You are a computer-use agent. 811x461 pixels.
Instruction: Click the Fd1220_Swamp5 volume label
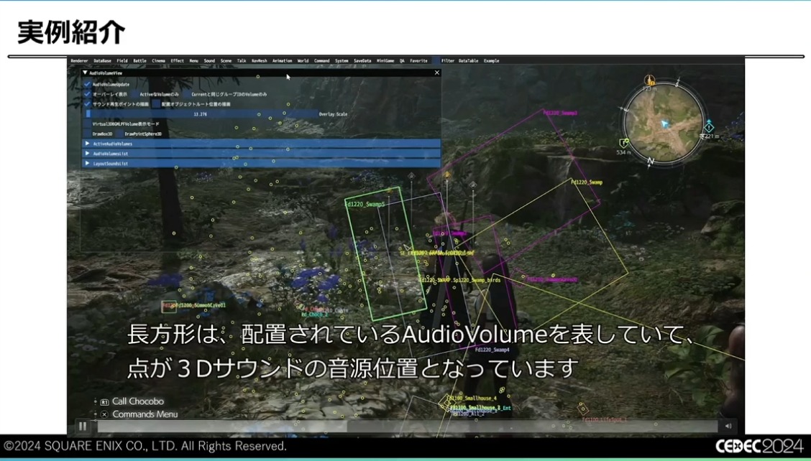365,204
